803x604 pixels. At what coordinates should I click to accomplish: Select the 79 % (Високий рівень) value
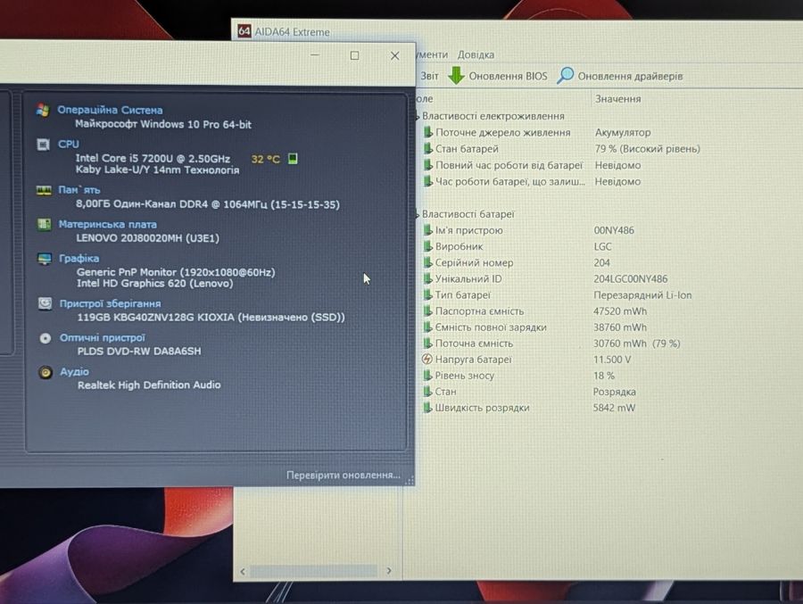(x=648, y=149)
